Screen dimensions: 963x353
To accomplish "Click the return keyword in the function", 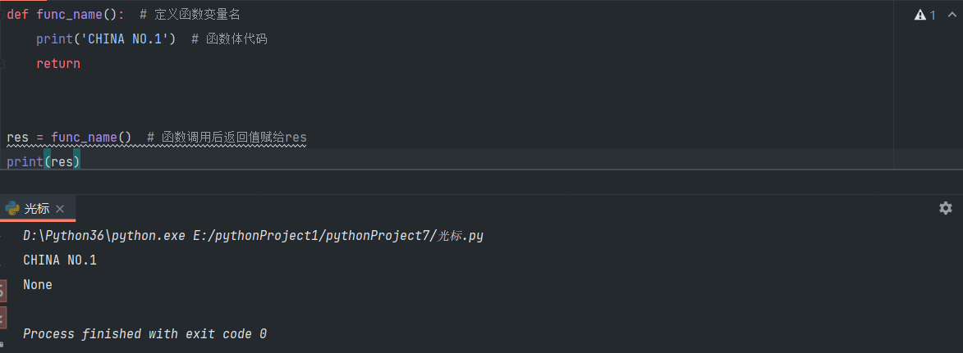I will (x=57, y=64).
